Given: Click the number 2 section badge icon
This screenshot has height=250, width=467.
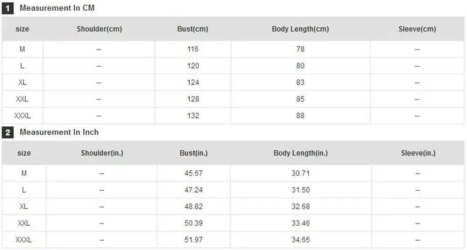Looking at the screenshot, I should tap(8, 132).
